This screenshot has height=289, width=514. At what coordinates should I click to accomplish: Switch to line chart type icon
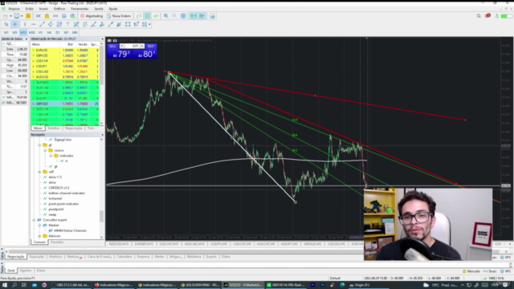[156, 16]
